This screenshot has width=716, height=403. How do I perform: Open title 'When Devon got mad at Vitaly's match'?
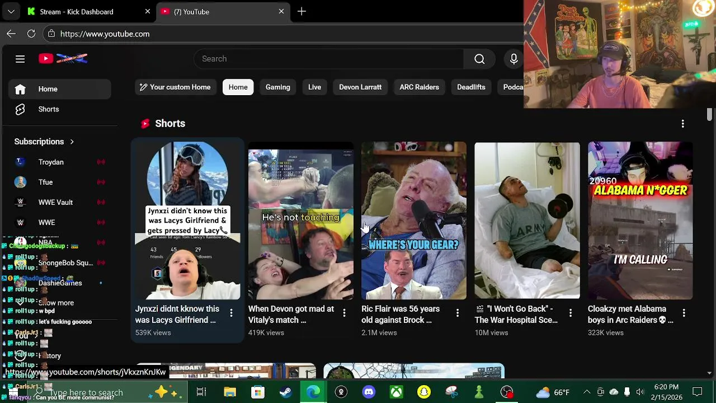291,314
